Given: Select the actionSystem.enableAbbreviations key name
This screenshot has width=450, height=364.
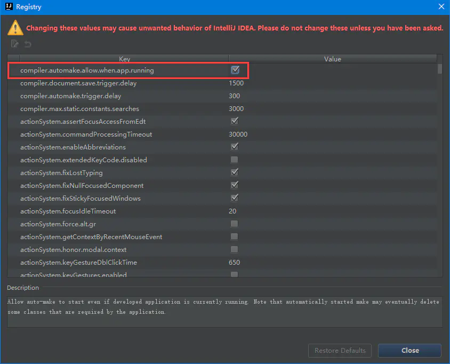Looking at the screenshot, I should pos(73,147).
